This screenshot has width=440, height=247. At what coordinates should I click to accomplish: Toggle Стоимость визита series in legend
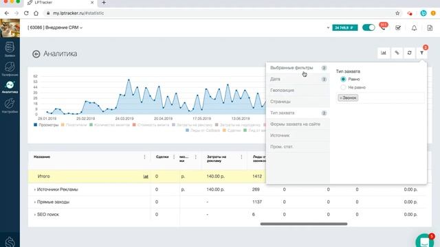click(x=151, y=125)
